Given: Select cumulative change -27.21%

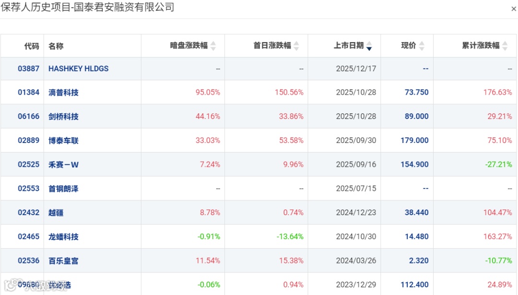Looking at the screenshot, I should point(498,164).
